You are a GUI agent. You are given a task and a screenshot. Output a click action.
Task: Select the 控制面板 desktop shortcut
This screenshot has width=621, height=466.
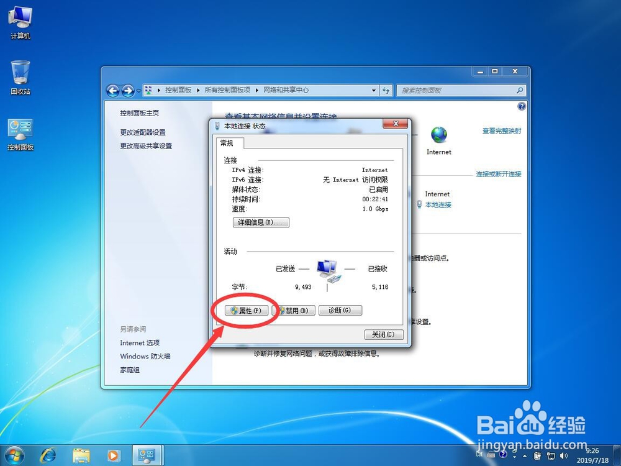[x=20, y=134]
